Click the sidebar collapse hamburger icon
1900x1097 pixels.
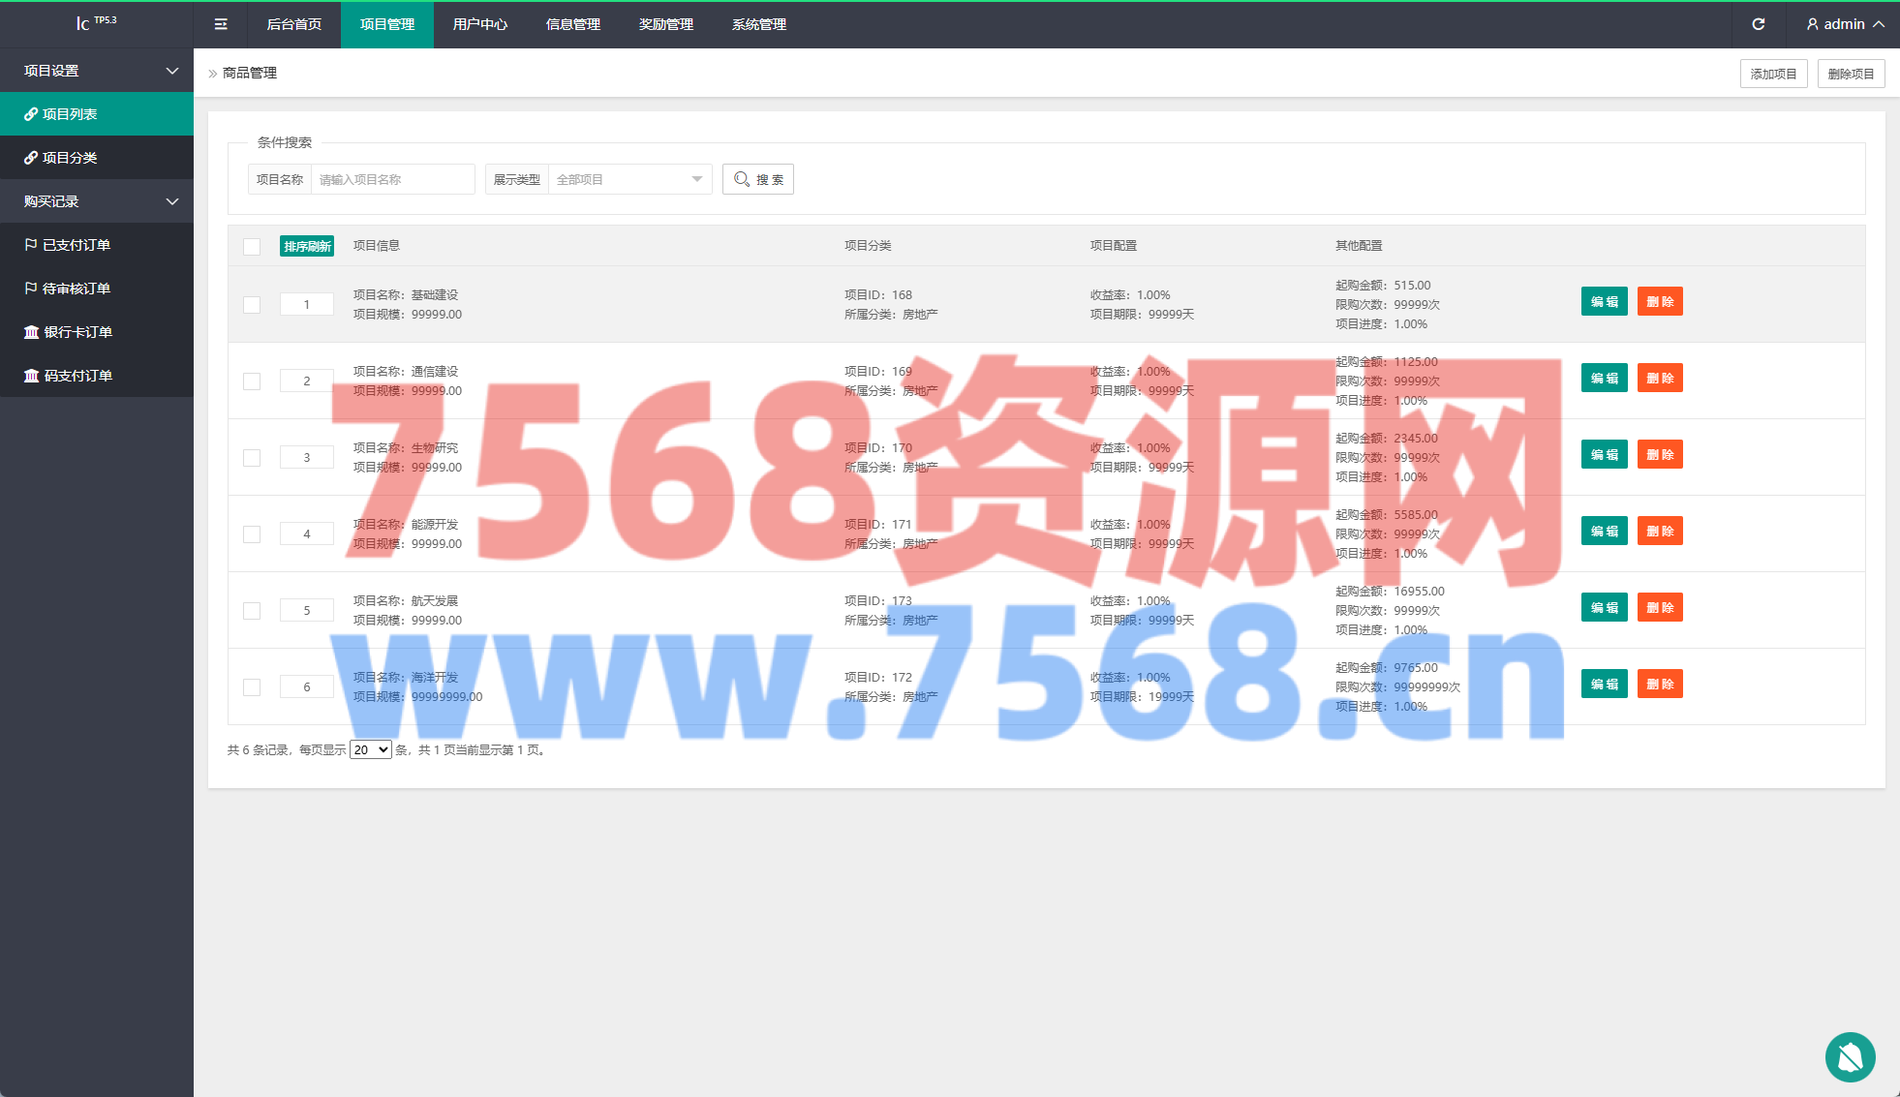221,24
